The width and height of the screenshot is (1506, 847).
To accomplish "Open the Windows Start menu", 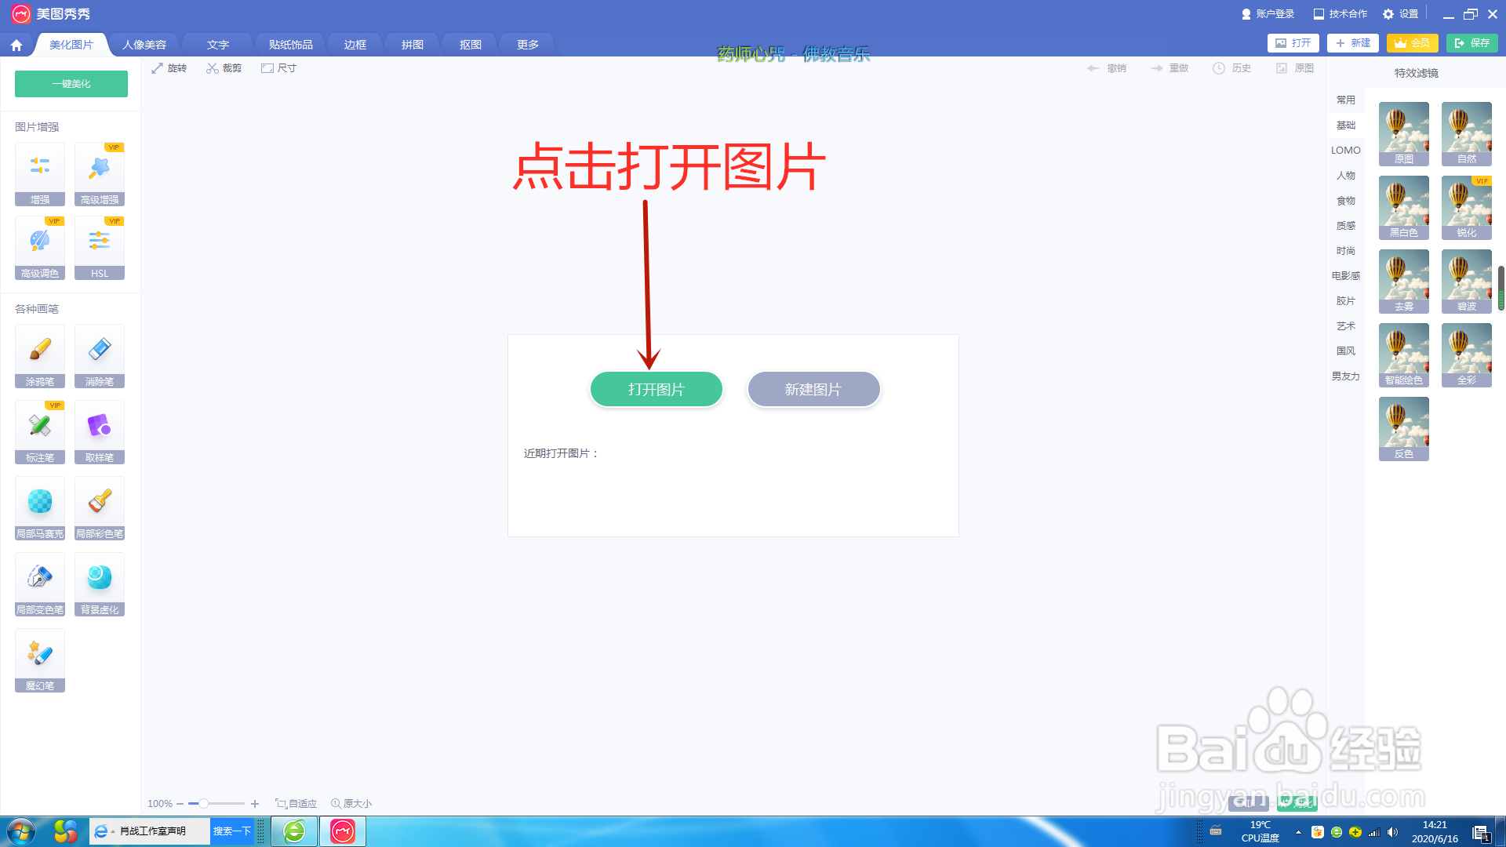I will pos(20,831).
